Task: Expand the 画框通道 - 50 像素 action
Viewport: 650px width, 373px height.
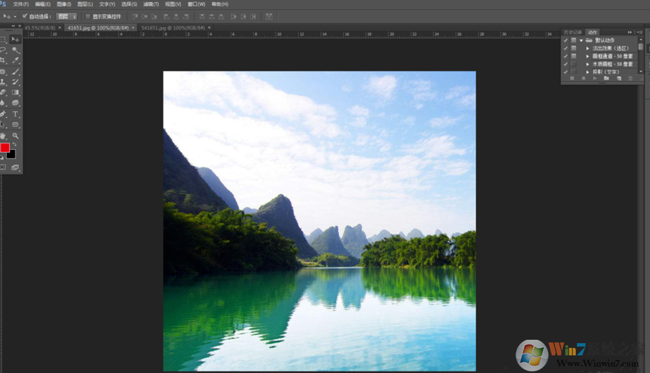Action: pyautogui.click(x=588, y=56)
